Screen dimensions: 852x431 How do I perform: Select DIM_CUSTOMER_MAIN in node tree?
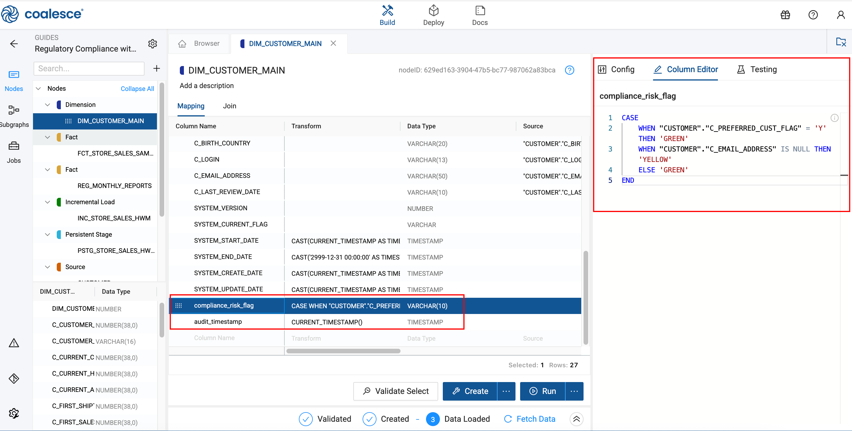tap(95, 121)
